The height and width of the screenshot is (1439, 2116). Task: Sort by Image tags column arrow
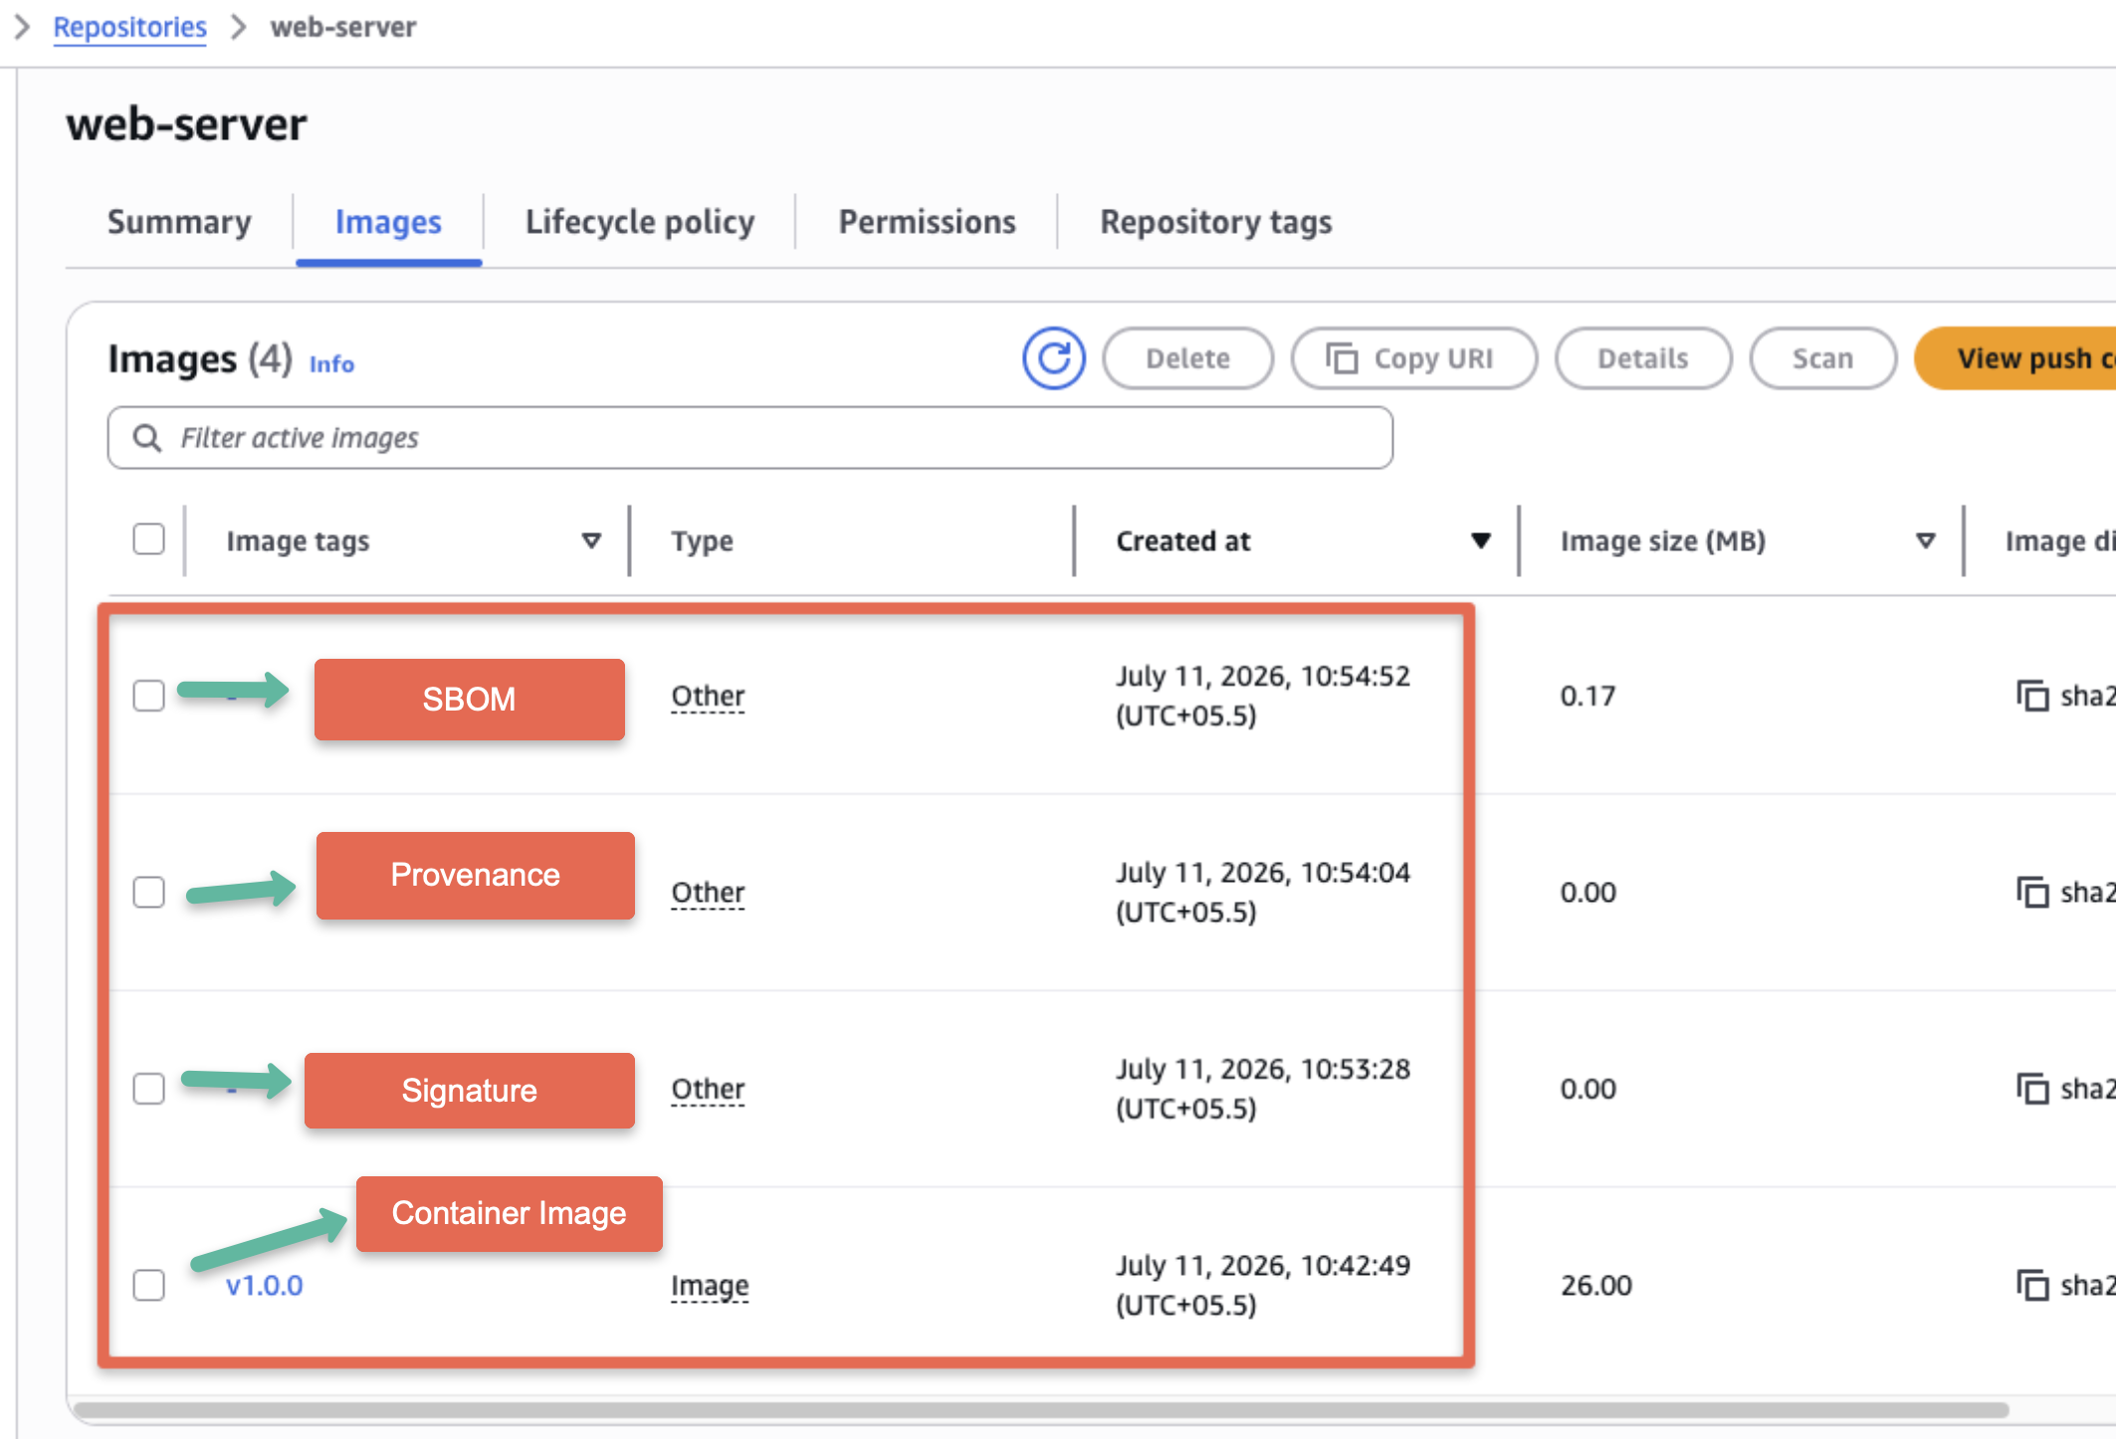point(591,540)
